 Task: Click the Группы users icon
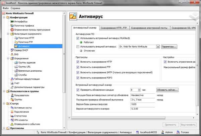click(12, 99)
